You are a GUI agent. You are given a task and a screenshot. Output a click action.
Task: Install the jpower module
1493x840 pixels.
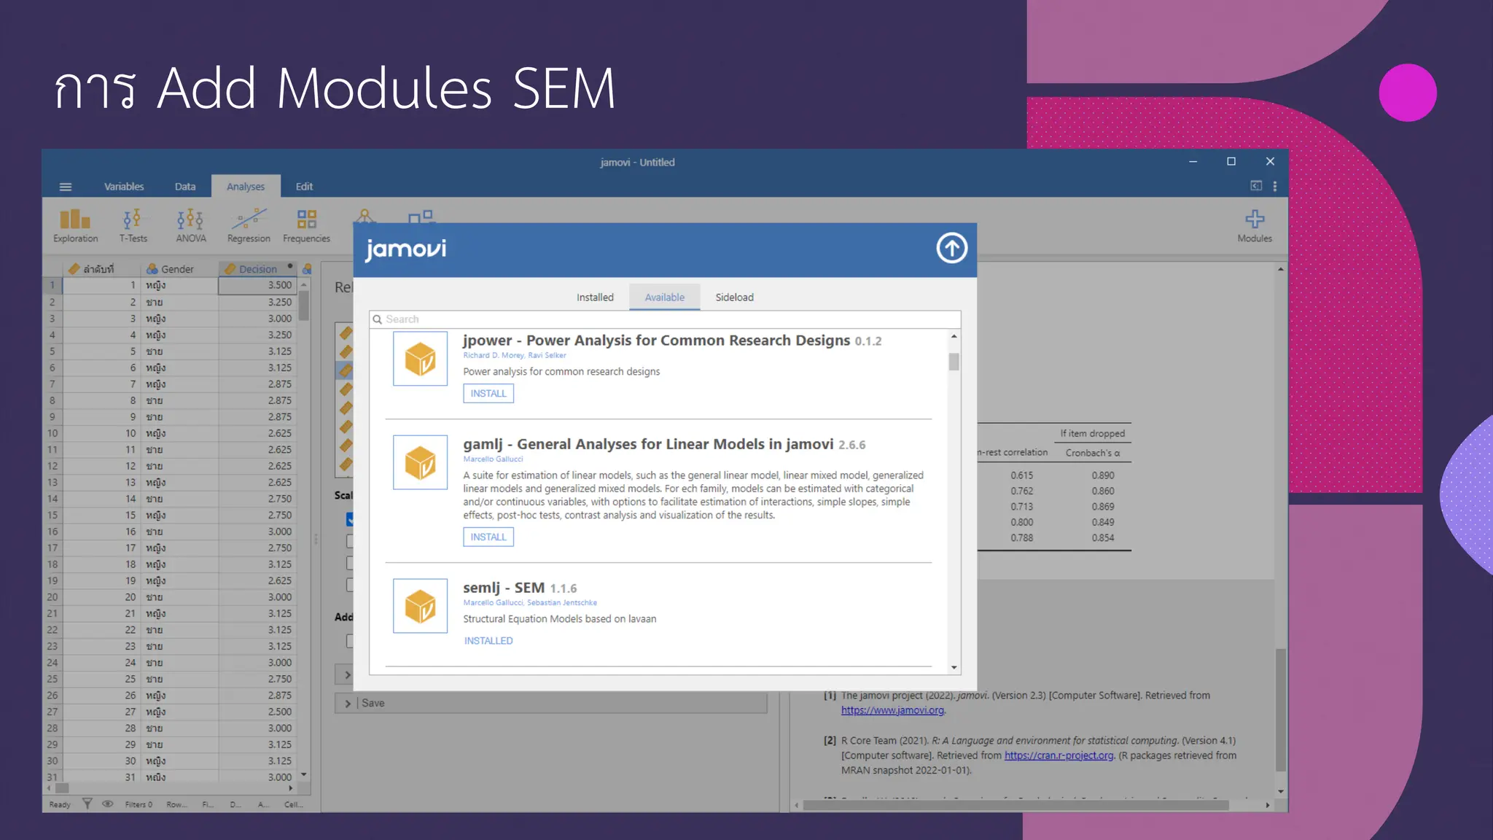pos(488,394)
